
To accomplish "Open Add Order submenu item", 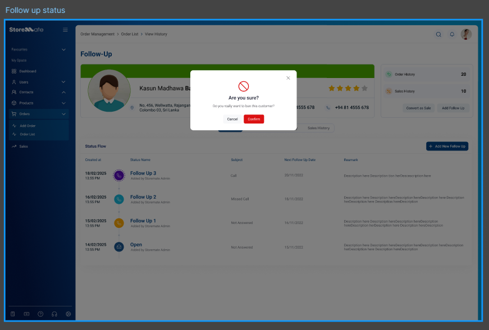I will tap(28, 126).
